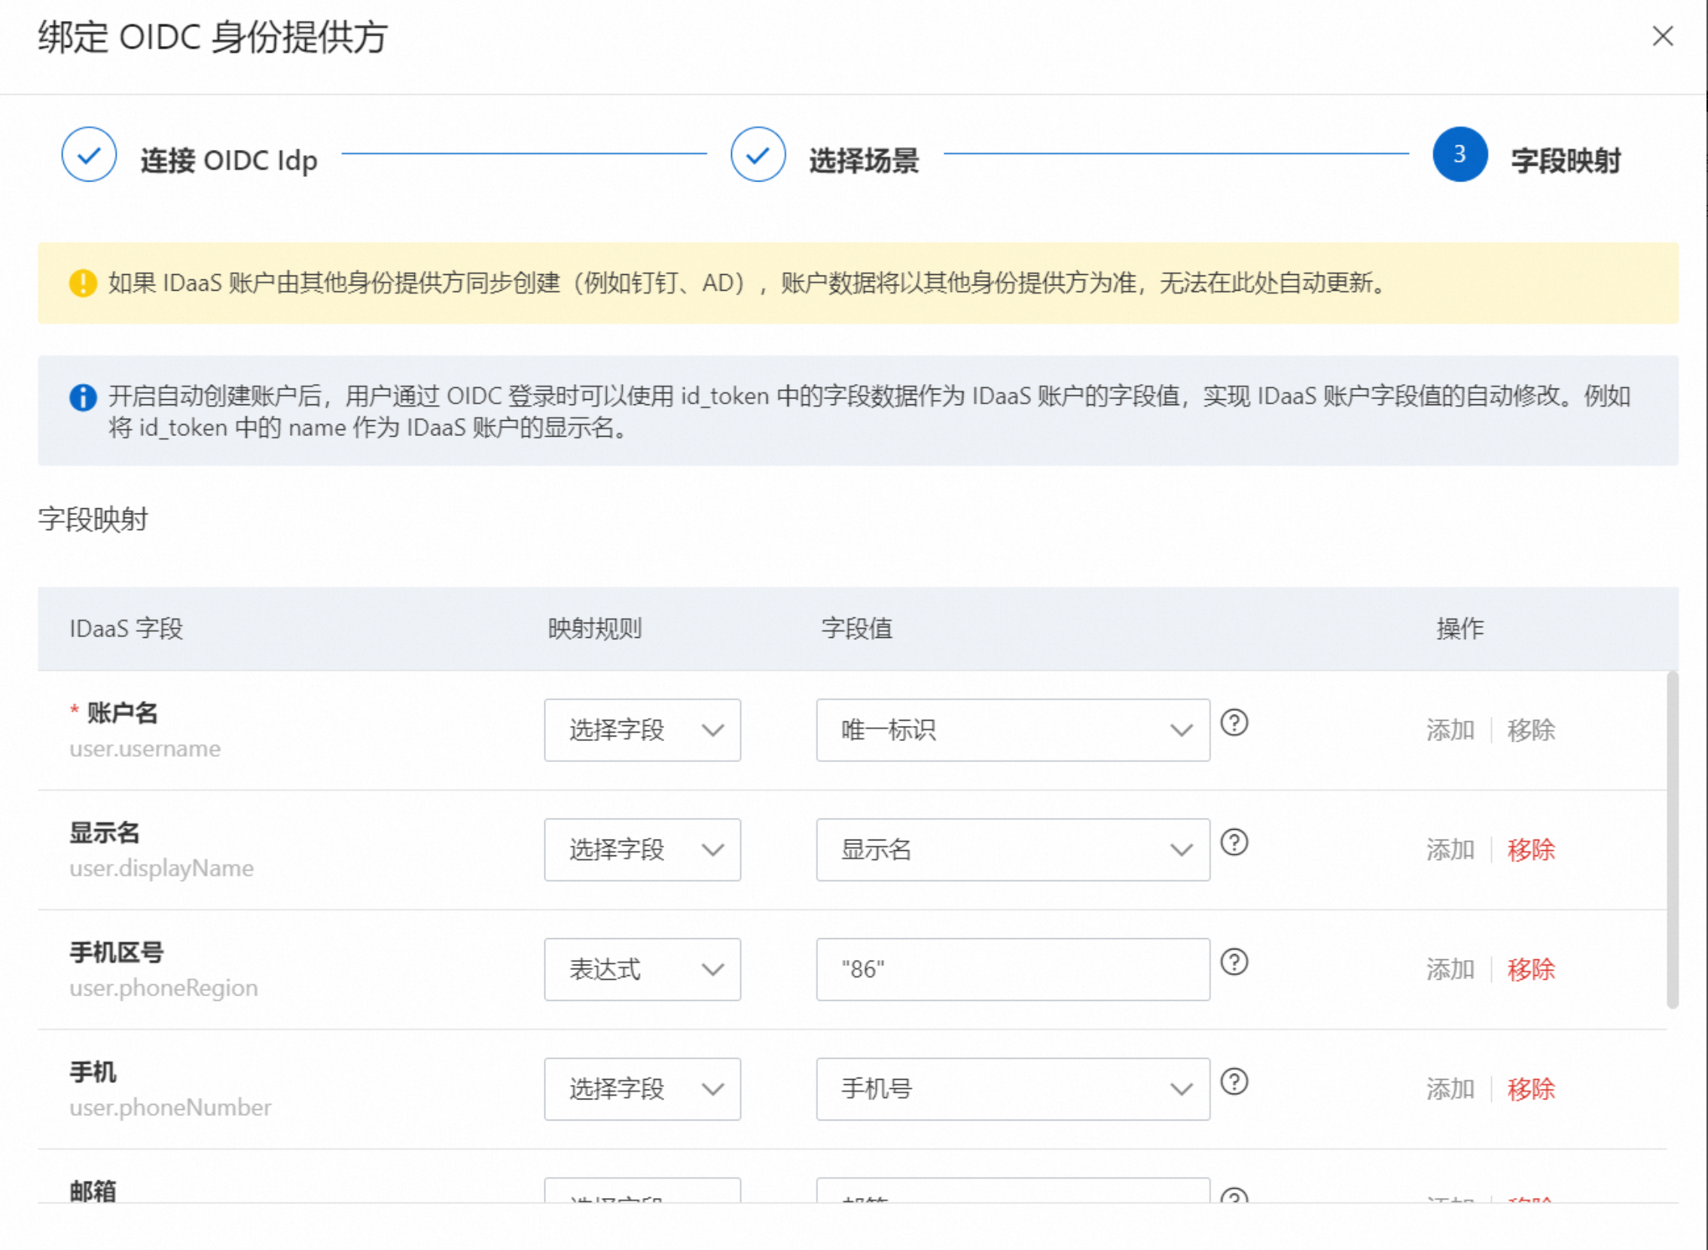Click 添加 in the 手机 row
Image resolution: width=1708 pixels, height=1250 pixels.
point(1450,1089)
